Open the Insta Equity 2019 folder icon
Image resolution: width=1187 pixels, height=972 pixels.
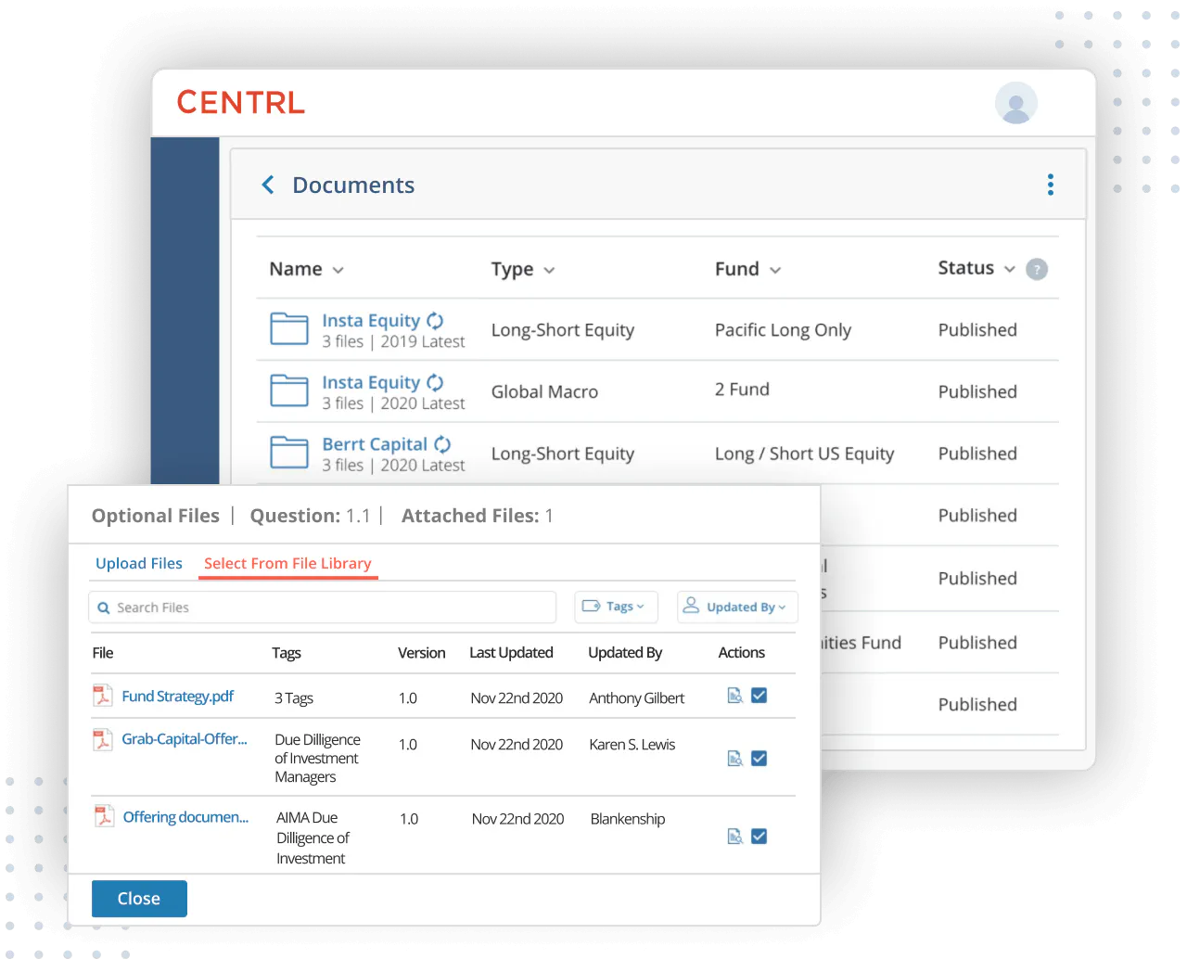pyautogui.click(x=288, y=329)
